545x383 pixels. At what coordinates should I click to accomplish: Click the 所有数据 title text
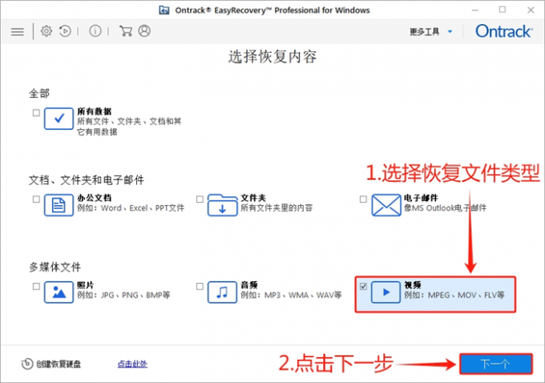point(95,111)
